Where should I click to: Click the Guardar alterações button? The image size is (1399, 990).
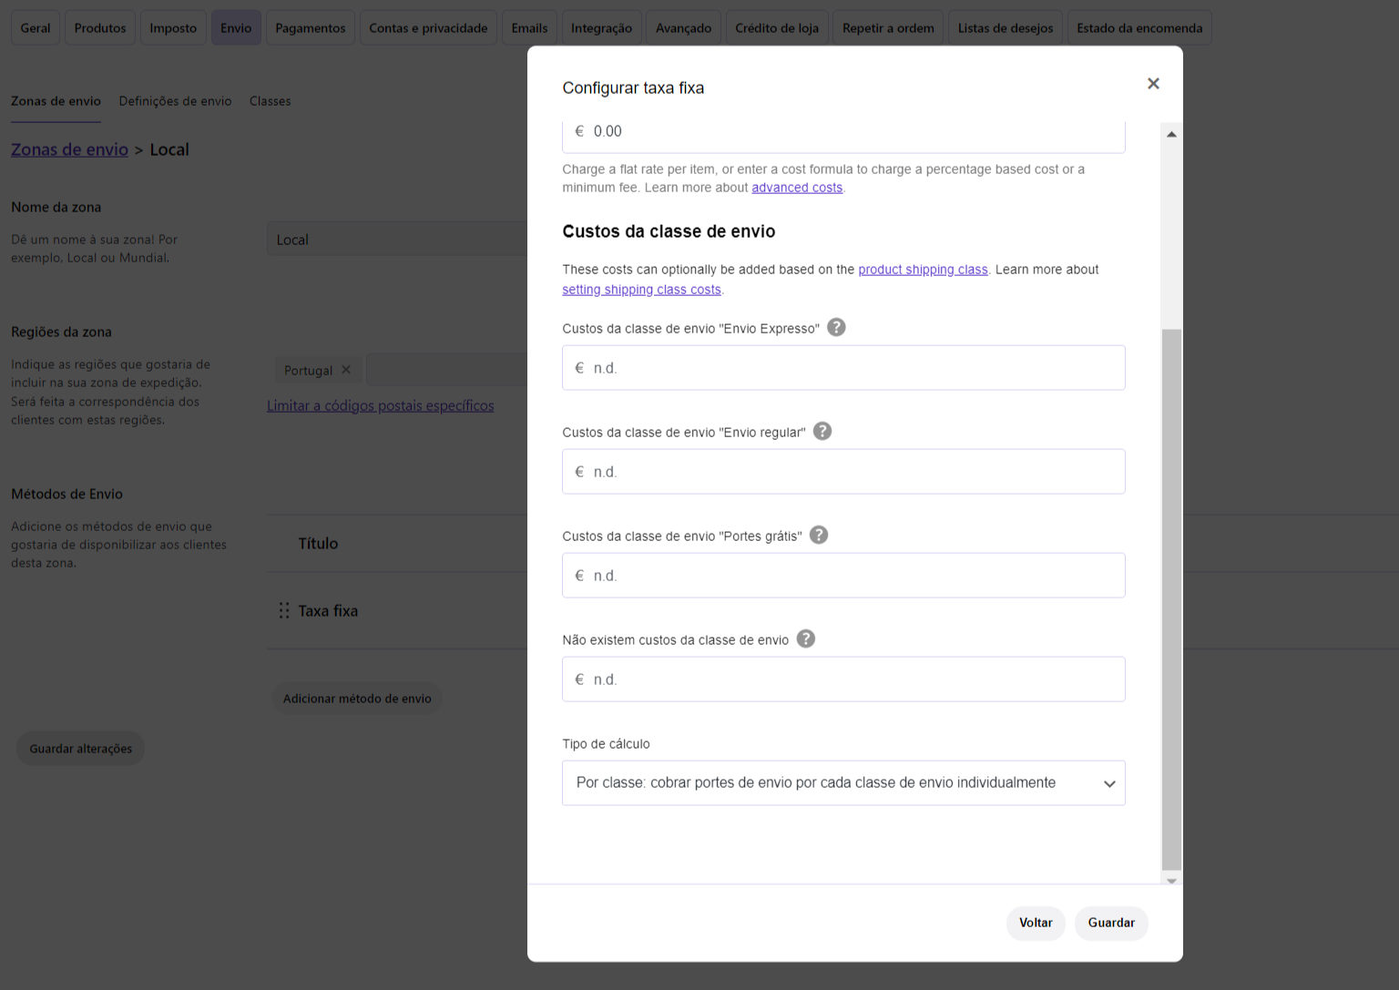[x=80, y=749]
